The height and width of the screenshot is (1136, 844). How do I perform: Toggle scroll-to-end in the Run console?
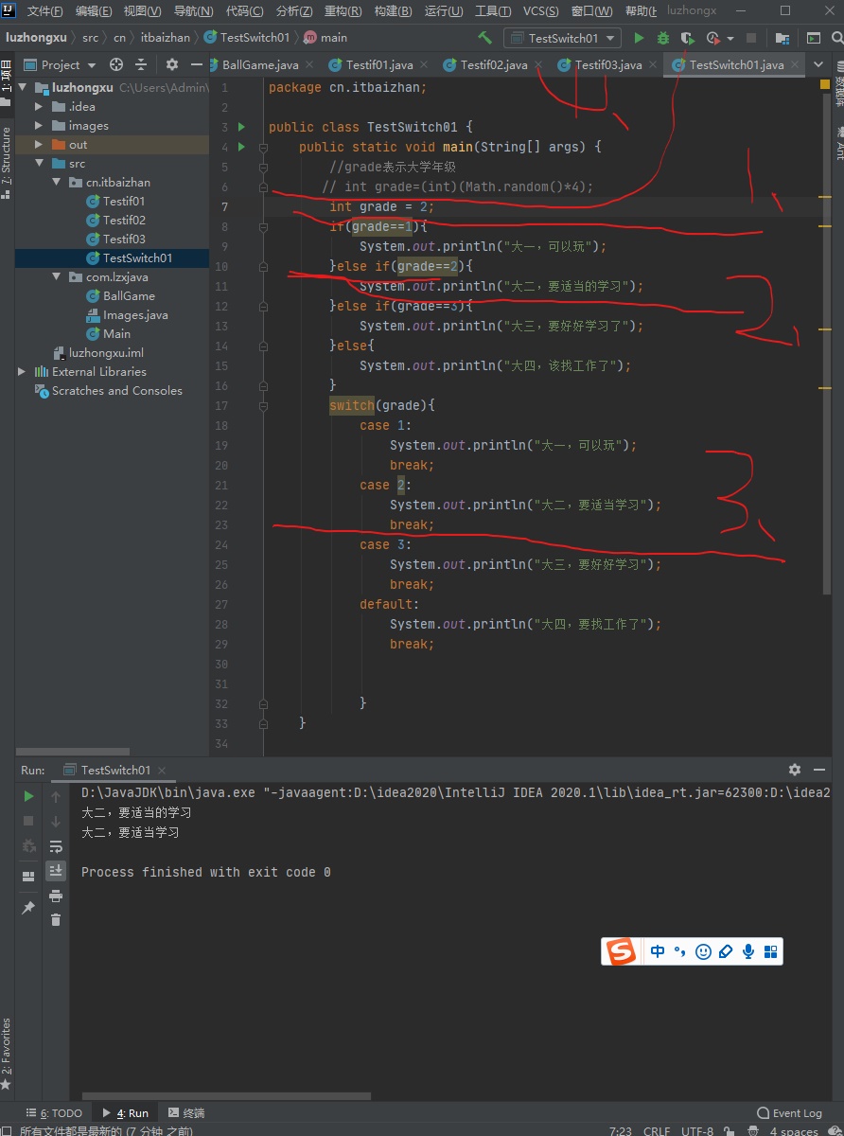pos(56,870)
